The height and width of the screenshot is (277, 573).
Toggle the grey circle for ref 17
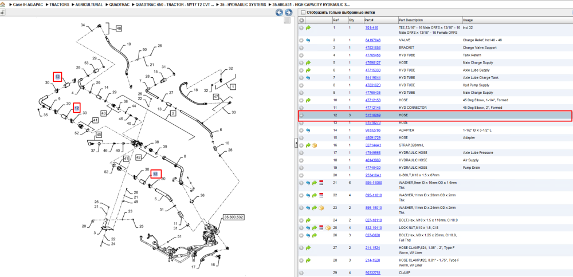tap(301, 153)
